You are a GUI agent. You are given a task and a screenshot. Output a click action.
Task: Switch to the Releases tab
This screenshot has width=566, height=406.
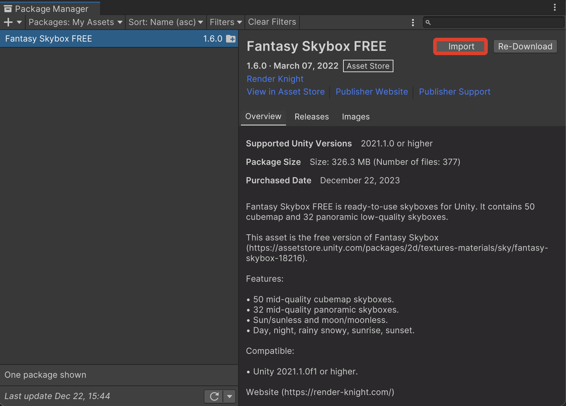pyautogui.click(x=312, y=117)
